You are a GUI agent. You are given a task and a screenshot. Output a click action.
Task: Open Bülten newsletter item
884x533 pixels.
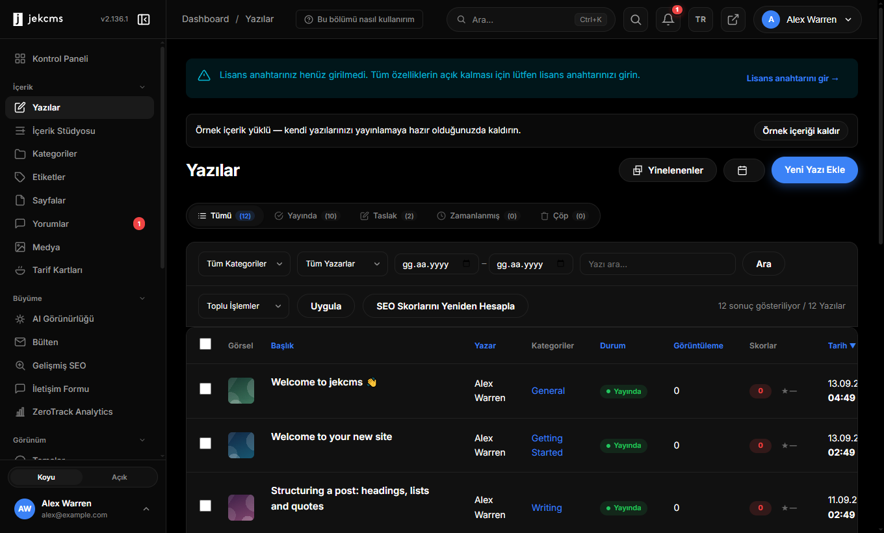[x=79, y=342]
